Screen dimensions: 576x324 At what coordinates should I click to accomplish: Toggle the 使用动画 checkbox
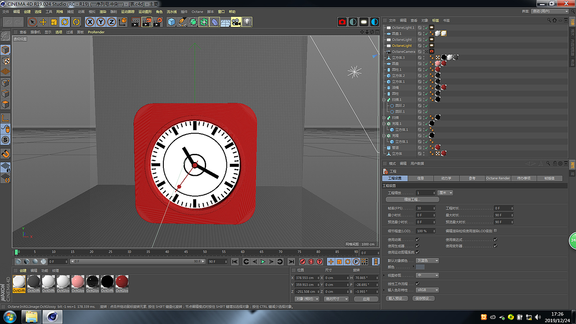coord(418,240)
